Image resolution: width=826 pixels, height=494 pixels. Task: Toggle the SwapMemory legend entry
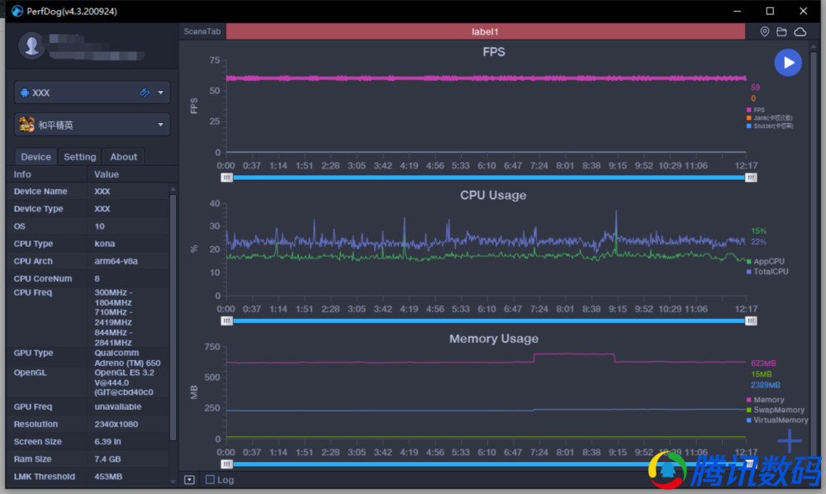(x=776, y=410)
